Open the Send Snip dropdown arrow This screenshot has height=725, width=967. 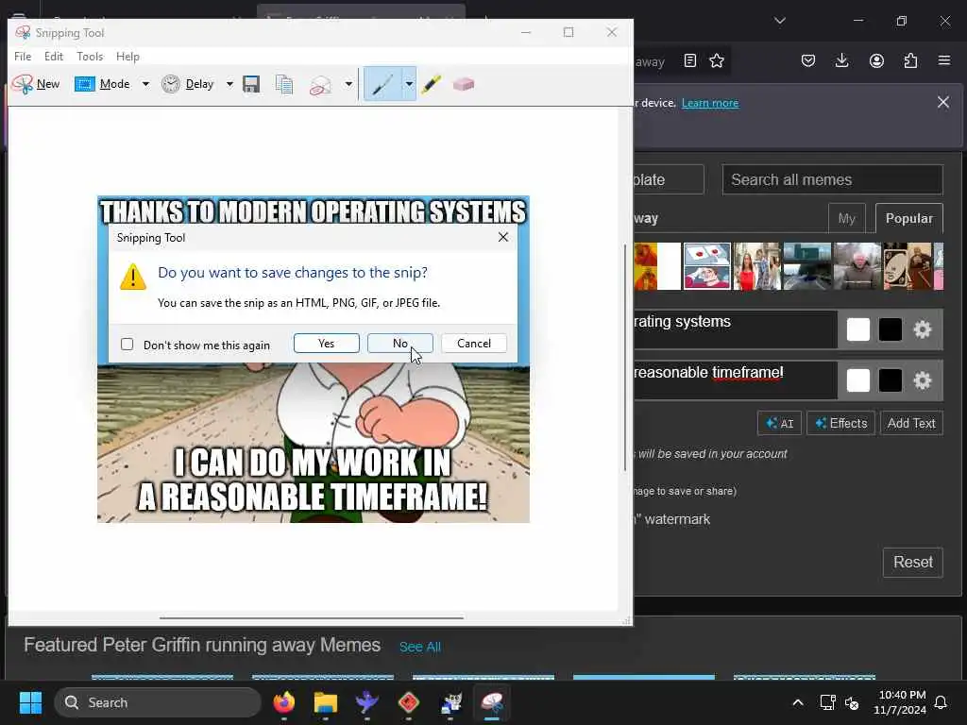coord(348,84)
